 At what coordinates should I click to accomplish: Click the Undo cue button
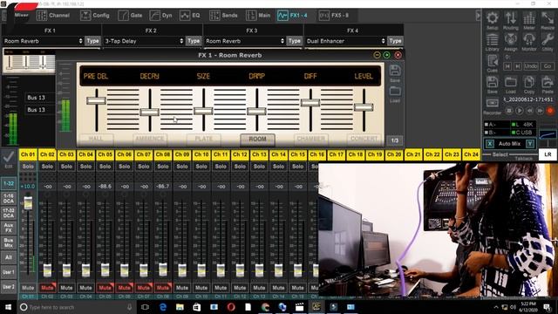point(531,66)
